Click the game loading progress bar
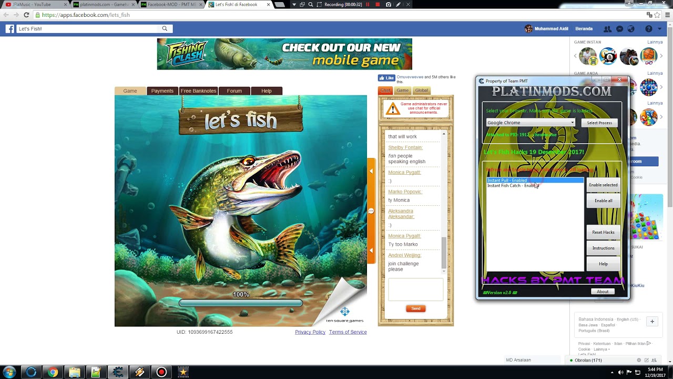Viewport: 673px width, 379px height. tap(241, 303)
